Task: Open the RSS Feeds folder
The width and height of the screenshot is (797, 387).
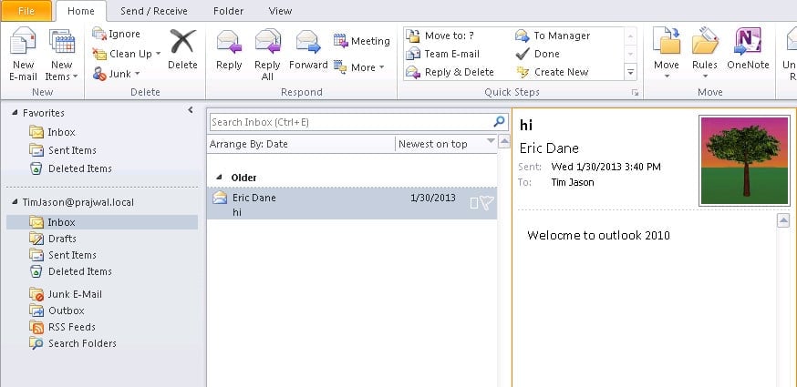Action: 62,327
